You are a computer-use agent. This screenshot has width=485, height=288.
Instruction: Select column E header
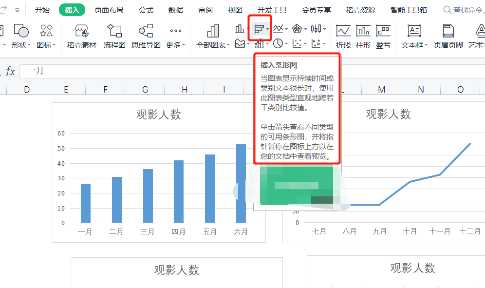click(x=66, y=90)
